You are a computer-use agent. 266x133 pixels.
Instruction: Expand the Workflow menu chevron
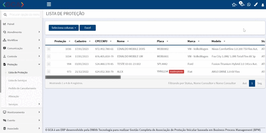(39, 40)
